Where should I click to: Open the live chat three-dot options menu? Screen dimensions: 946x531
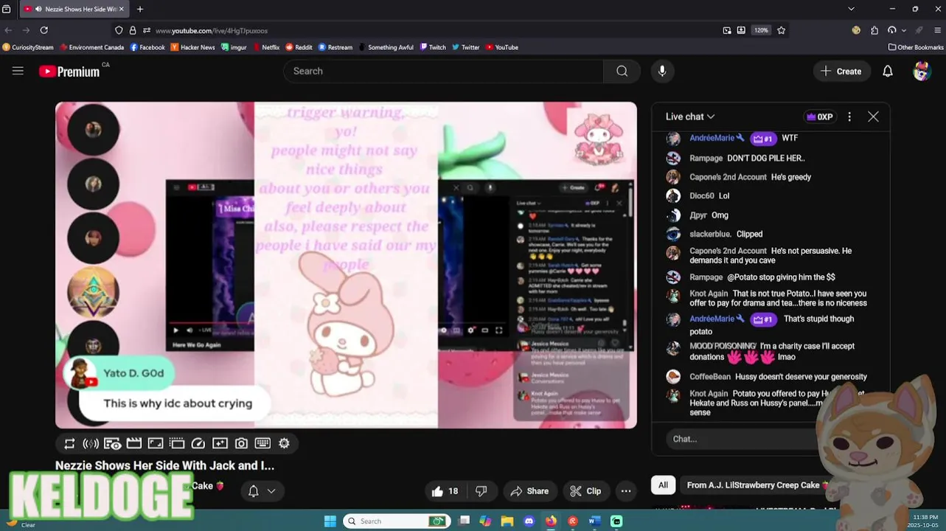click(849, 117)
